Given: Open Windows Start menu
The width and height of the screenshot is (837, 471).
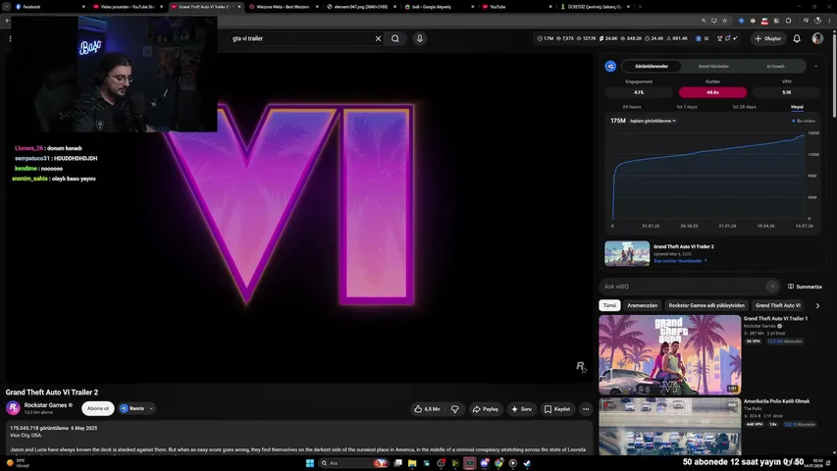Looking at the screenshot, I should pyautogui.click(x=310, y=463).
